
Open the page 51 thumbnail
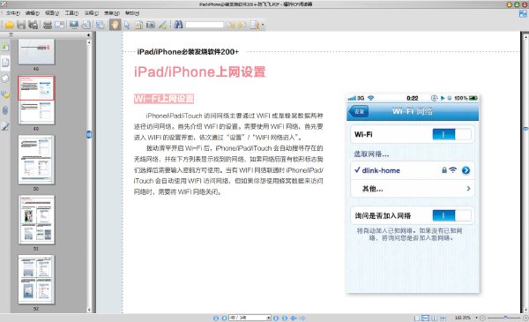pyautogui.click(x=36, y=220)
